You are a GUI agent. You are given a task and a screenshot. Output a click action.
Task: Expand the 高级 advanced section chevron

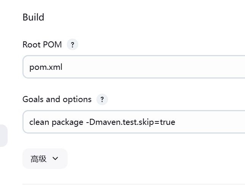pos(55,159)
